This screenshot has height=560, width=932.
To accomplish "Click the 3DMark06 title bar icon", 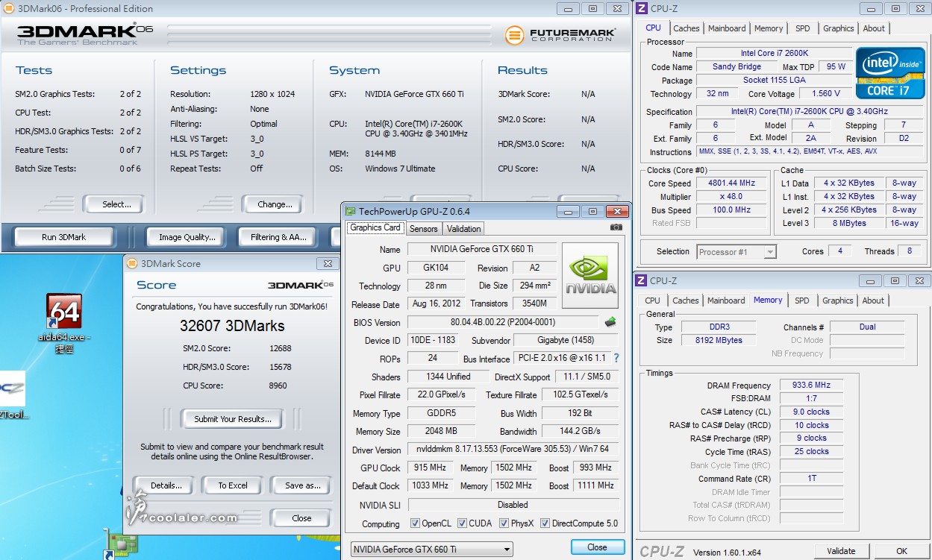I will click(x=9, y=9).
